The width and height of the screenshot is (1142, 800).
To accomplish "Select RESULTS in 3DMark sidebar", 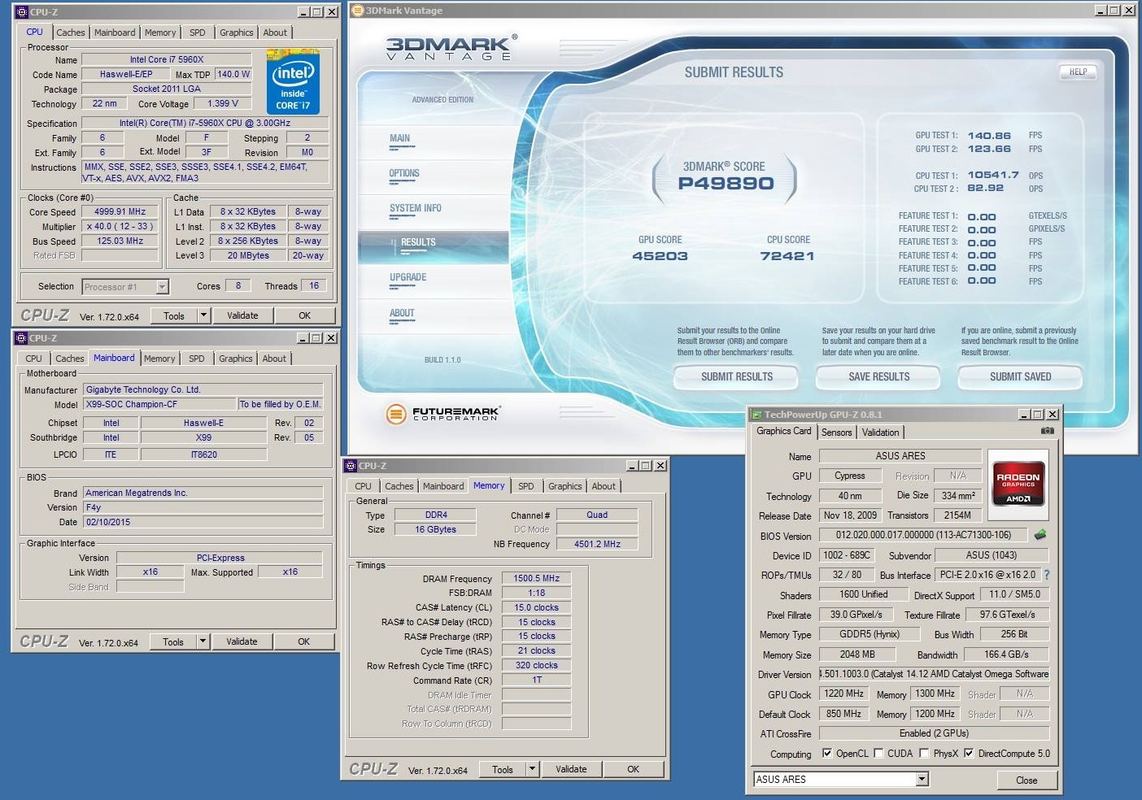I will tap(418, 242).
